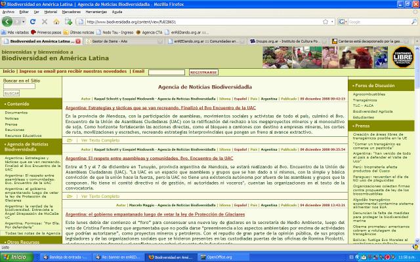Open the Documentos sidebar link

pyautogui.click(x=16, y=113)
